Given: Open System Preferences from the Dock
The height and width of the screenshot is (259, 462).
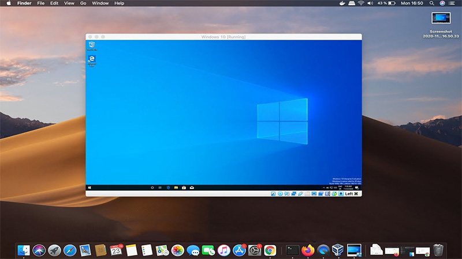Looking at the screenshot, I should pyautogui.click(x=255, y=250).
